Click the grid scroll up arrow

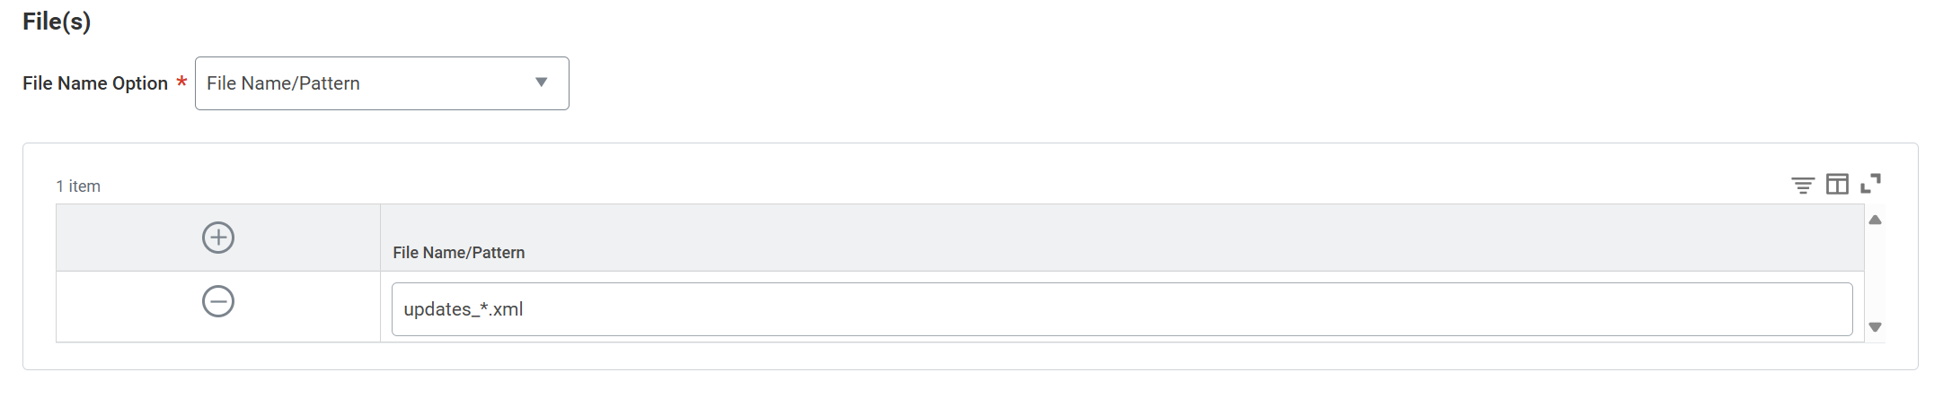[1875, 220]
